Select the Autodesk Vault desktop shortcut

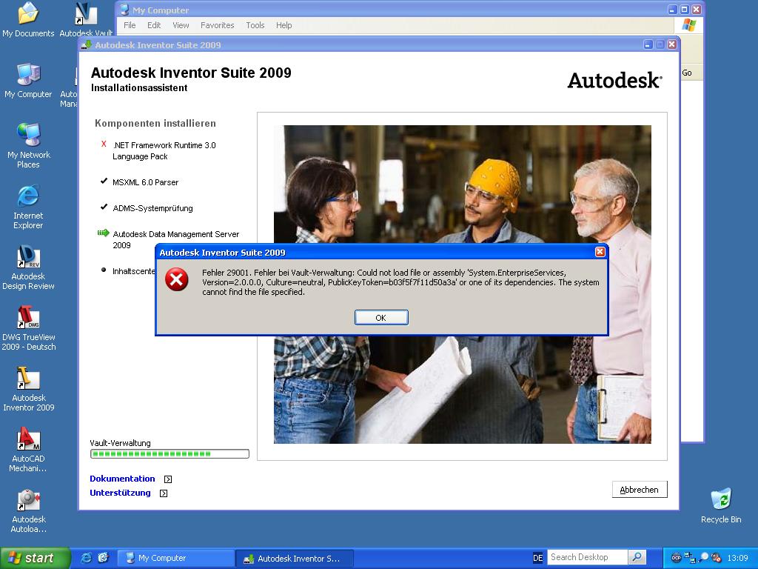coord(86,19)
